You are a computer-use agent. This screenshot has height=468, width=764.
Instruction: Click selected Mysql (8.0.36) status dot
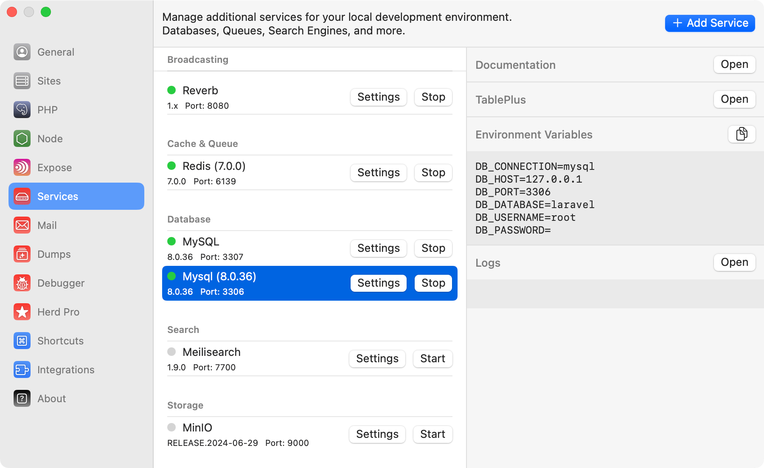tap(171, 276)
